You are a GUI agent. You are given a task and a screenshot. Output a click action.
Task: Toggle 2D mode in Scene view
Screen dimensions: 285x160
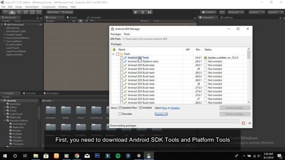[74, 21]
